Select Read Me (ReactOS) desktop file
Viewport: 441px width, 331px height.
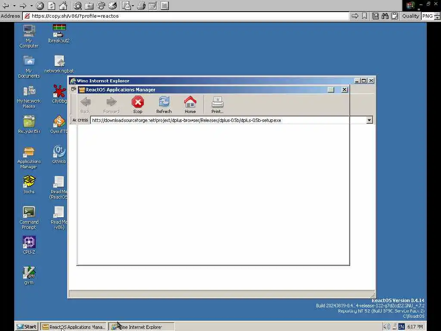pyautogui.click(x=59, y=188)
